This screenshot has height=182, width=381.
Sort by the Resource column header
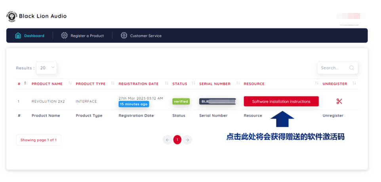[x=254, y=84]
